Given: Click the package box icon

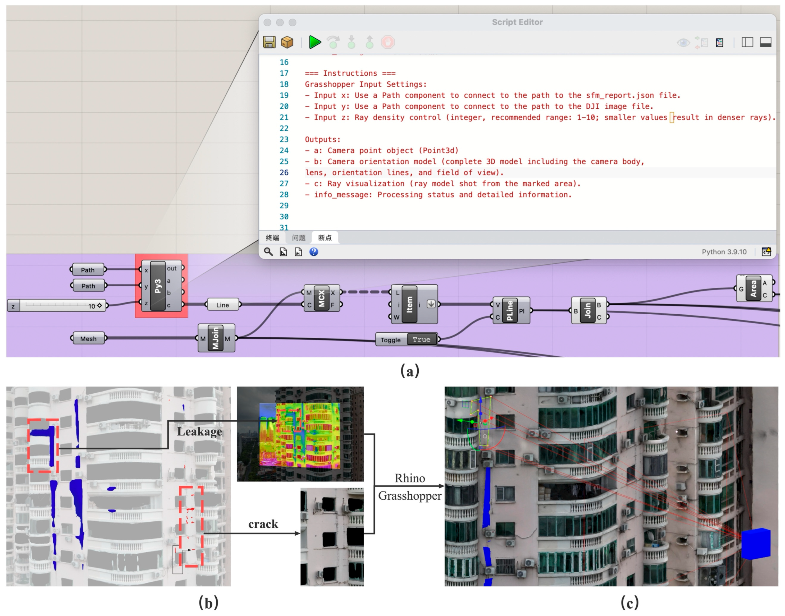Looking at the screenshot, I should pyautogui.click(x=287, y=42).
